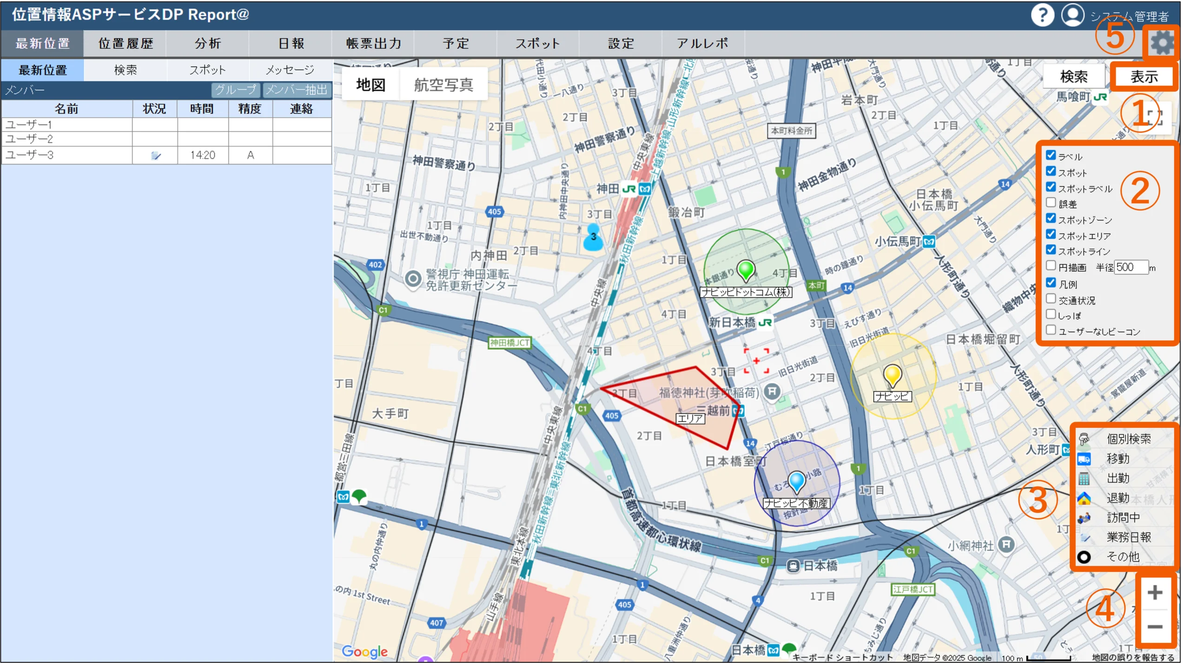Toggle the ラベル checkbox

pyautogui.click(x=1050, y=155)
